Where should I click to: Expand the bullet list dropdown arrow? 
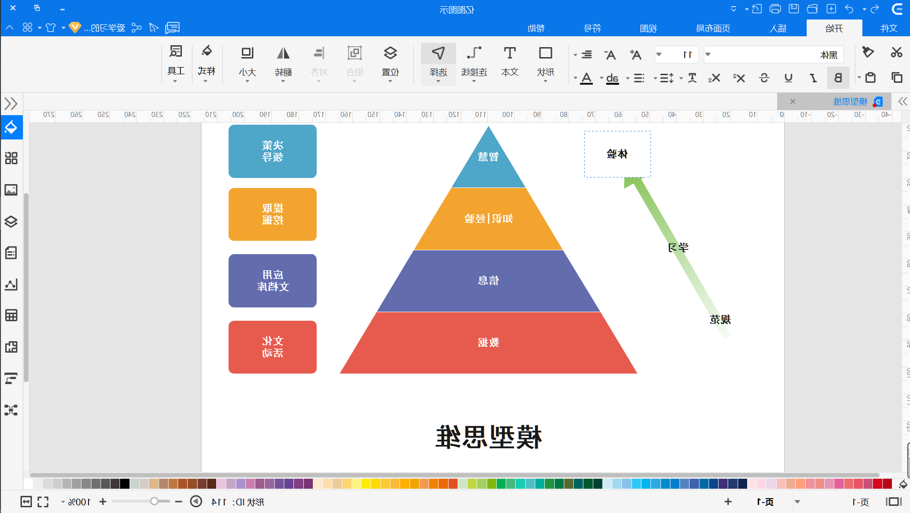[628, 78]
